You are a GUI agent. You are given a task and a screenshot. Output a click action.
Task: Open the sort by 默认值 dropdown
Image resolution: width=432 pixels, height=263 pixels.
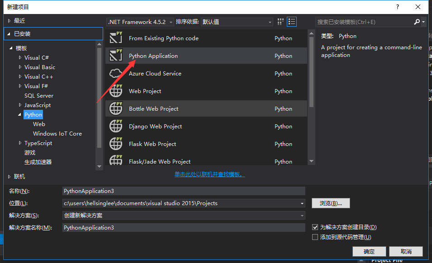tap(237, 22)
